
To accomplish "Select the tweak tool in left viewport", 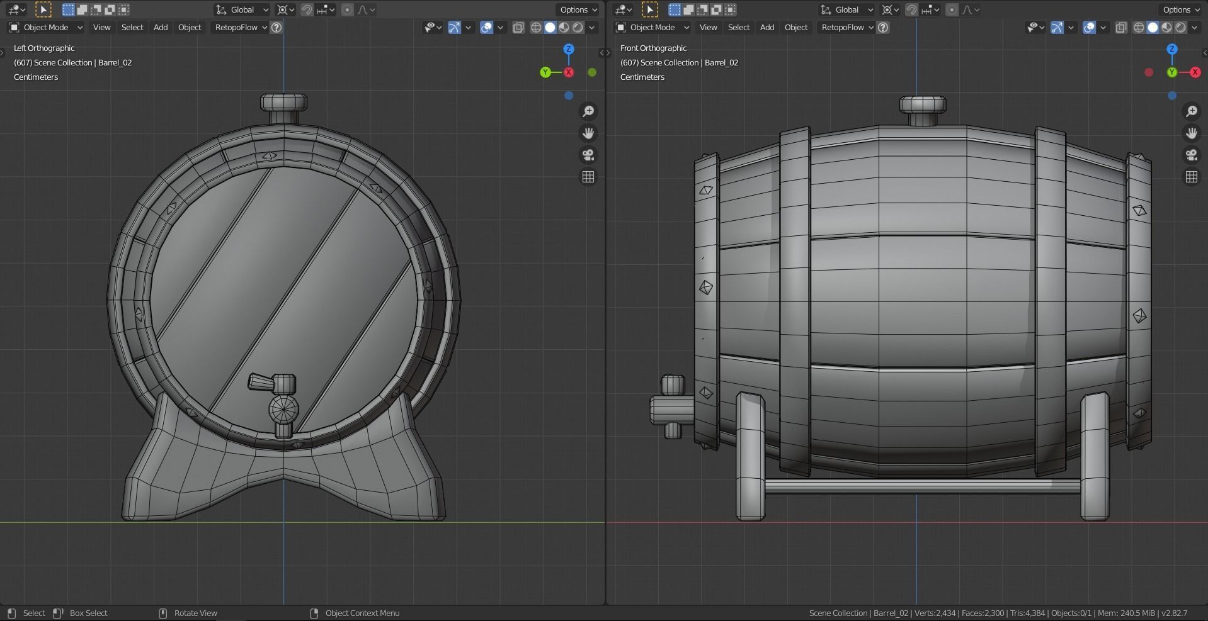I will (x=43, y=9).
